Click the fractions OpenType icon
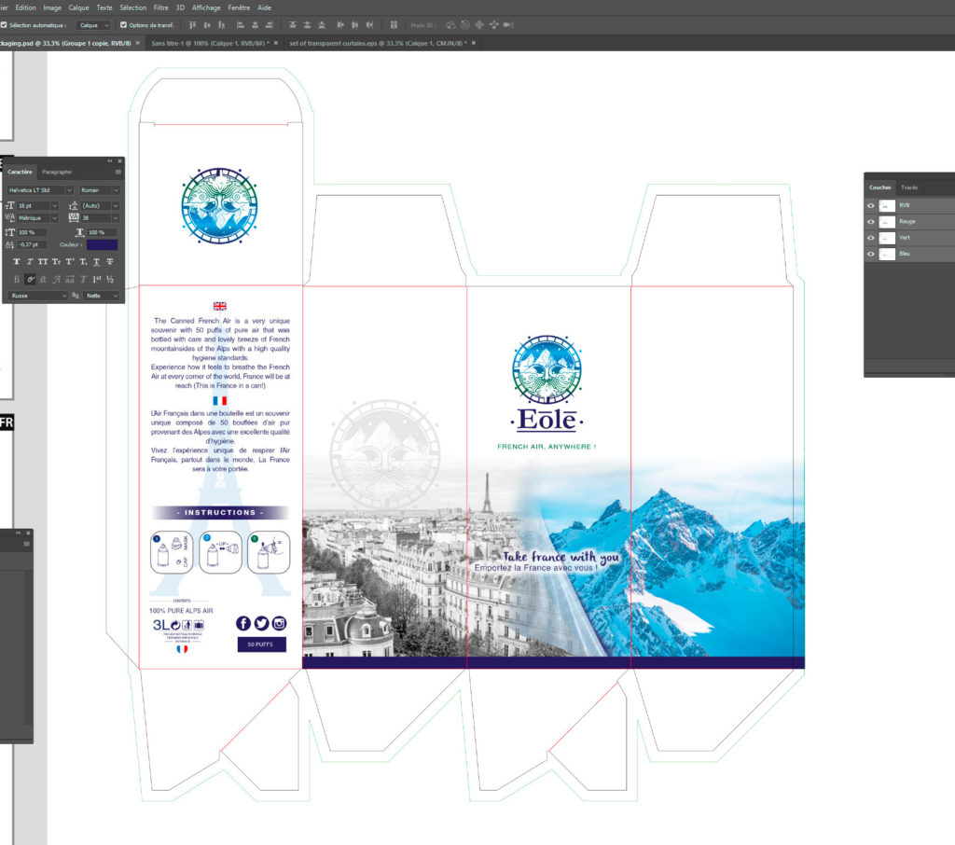 (110, 279)
